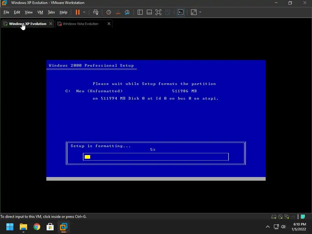Screen dimensions: 312x234
Task: Toggle the library sidebar panel icon
Action: 140,12
